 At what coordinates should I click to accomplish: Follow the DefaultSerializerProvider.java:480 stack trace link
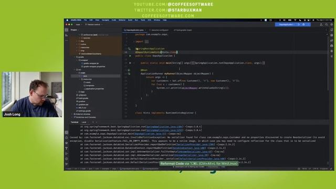(x=202, y=159)
